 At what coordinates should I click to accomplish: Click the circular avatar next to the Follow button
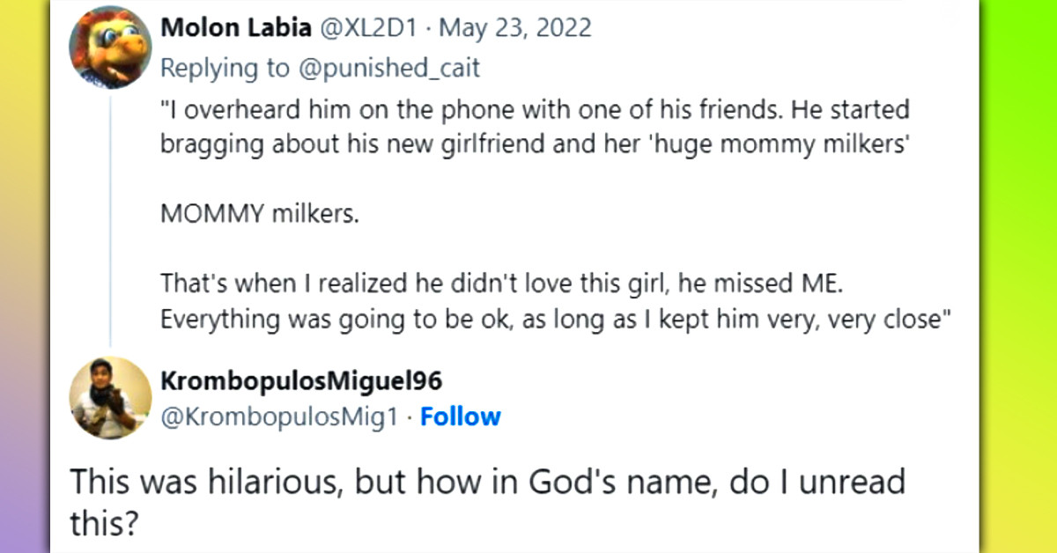[x=109, y=398]
